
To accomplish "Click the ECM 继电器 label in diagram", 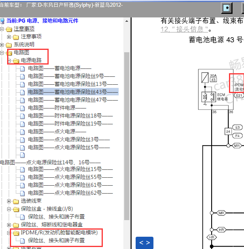I will tap(222, 97).
